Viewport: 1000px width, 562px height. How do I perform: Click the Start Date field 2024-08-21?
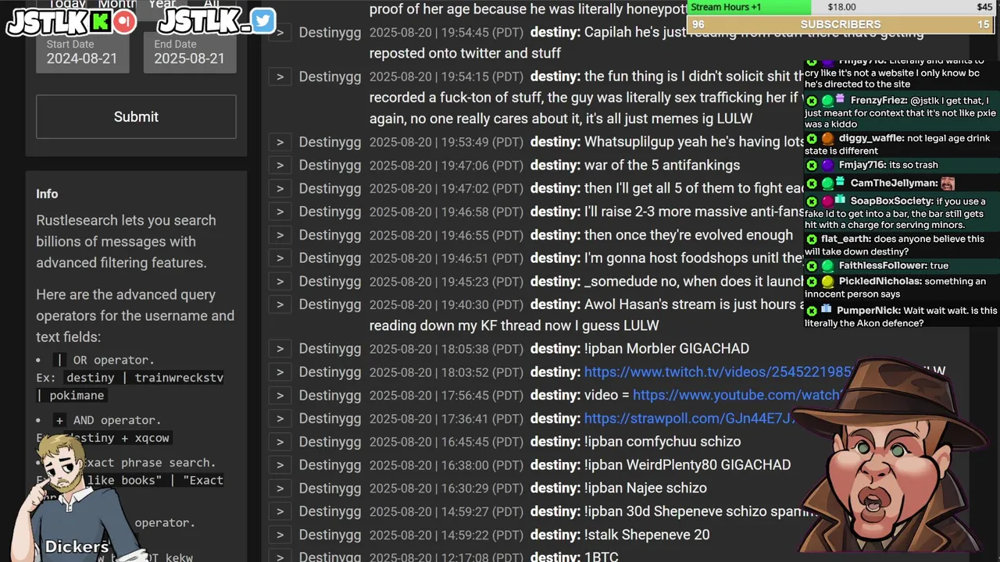(83, 52)
